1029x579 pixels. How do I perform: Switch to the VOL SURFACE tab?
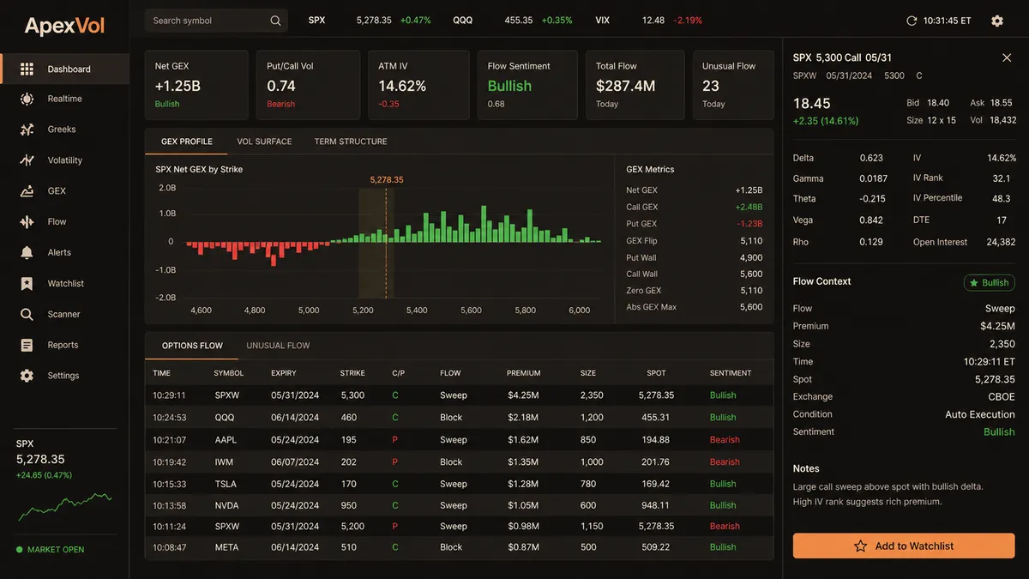(264, 142)
